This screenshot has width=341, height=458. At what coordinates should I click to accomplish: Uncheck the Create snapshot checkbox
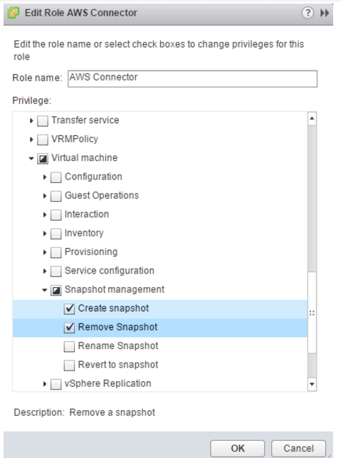pos(69,309)
